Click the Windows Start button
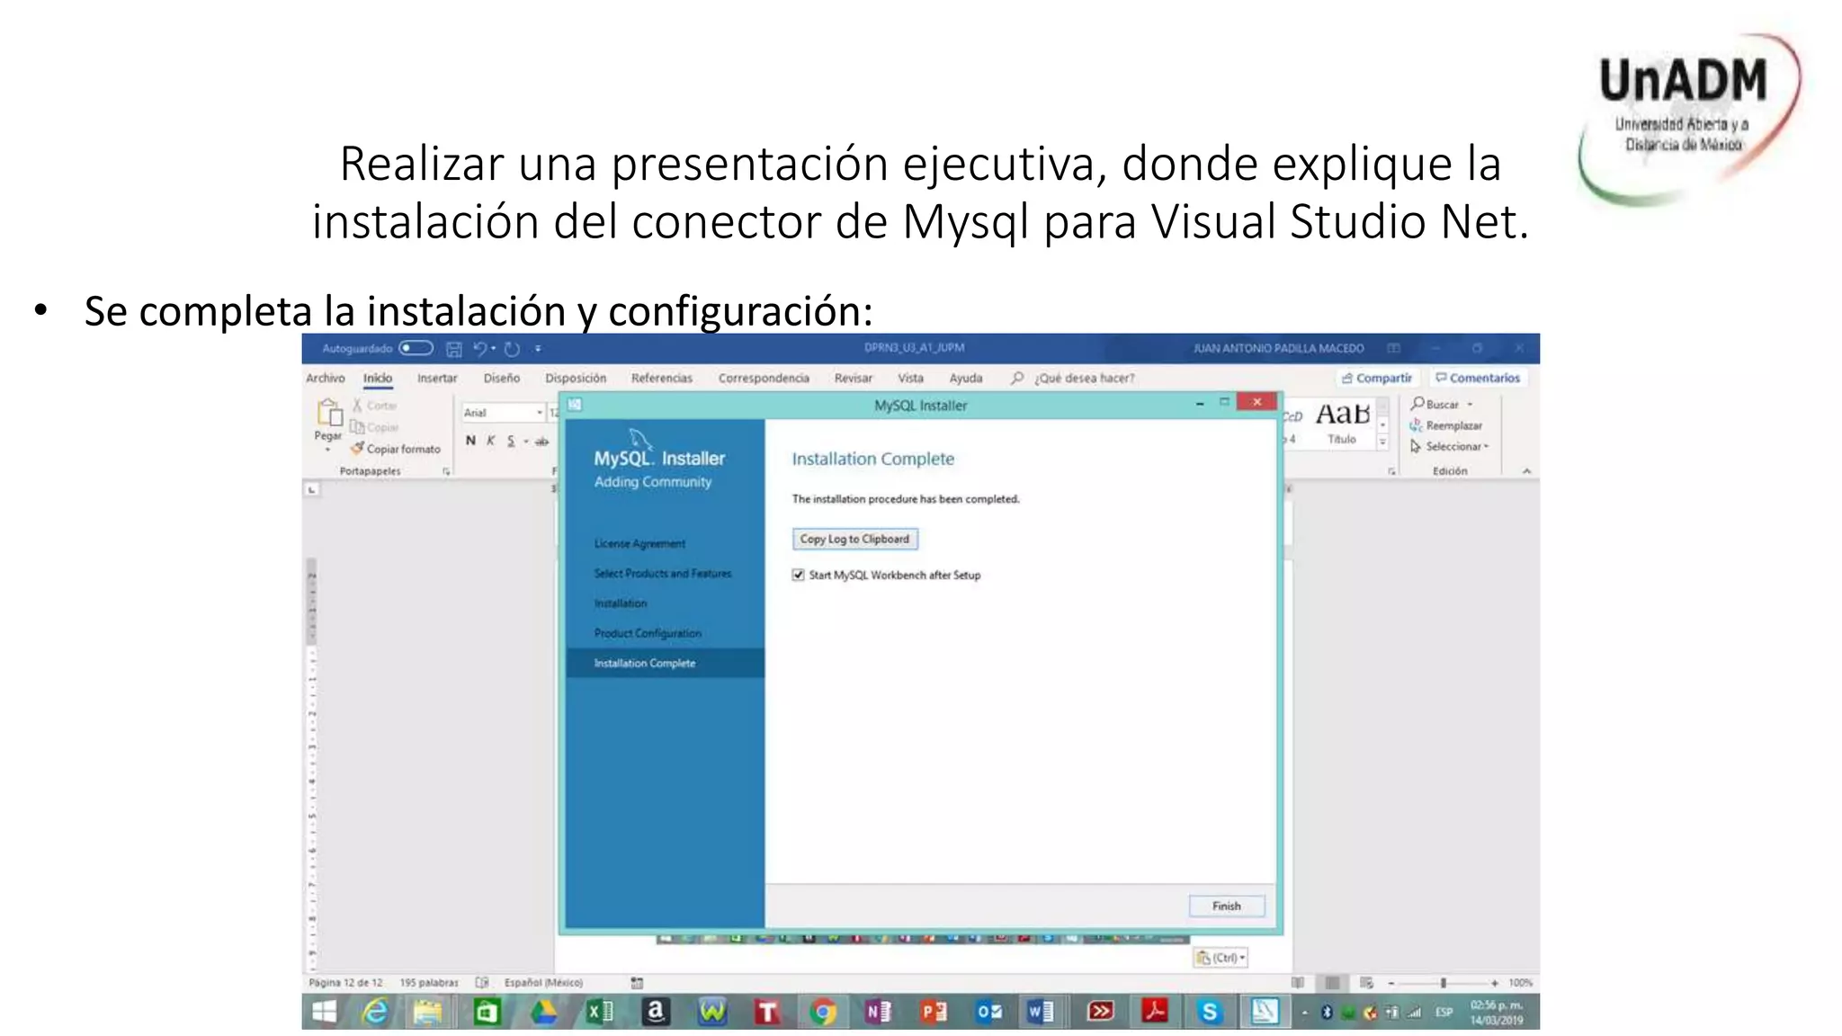 tap(324, 1012)
